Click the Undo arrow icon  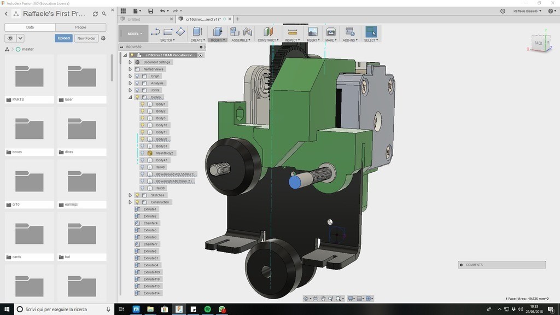pos(162,11)
